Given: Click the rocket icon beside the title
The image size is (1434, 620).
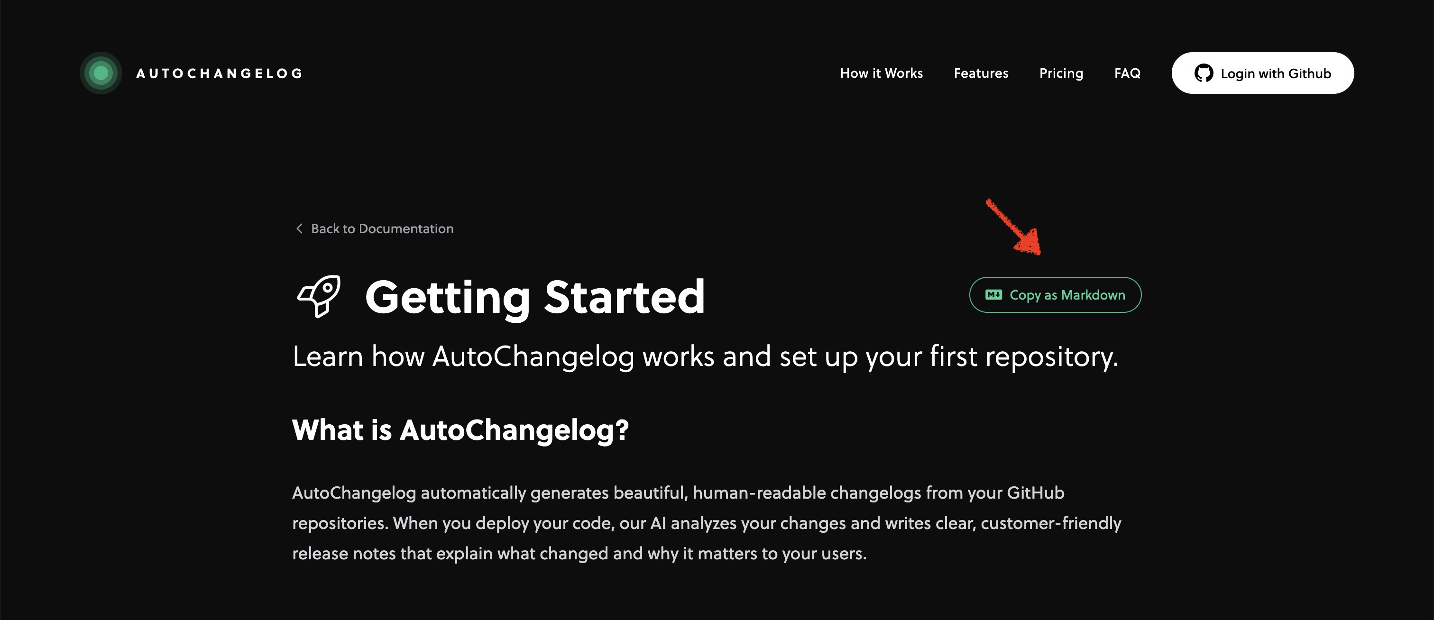Looking at the screenshot, I should (319, 296).
